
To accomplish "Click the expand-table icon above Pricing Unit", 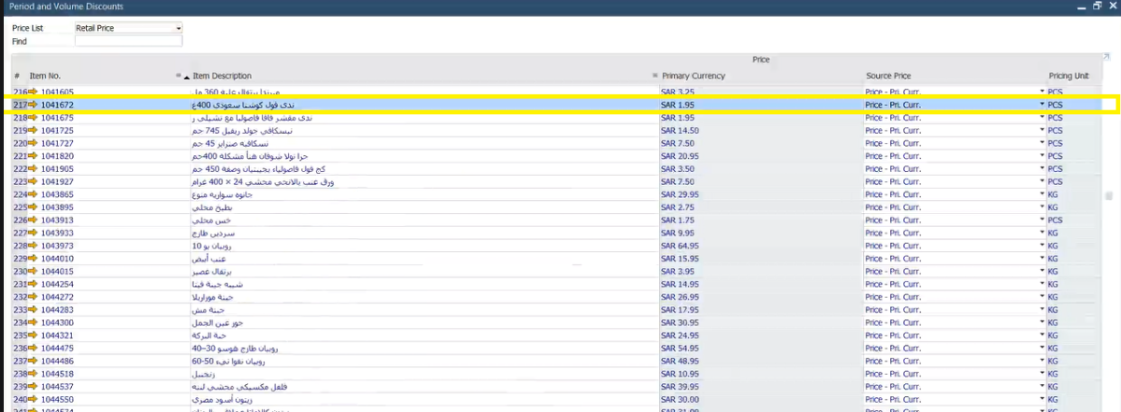I will tap(1107, 56).
